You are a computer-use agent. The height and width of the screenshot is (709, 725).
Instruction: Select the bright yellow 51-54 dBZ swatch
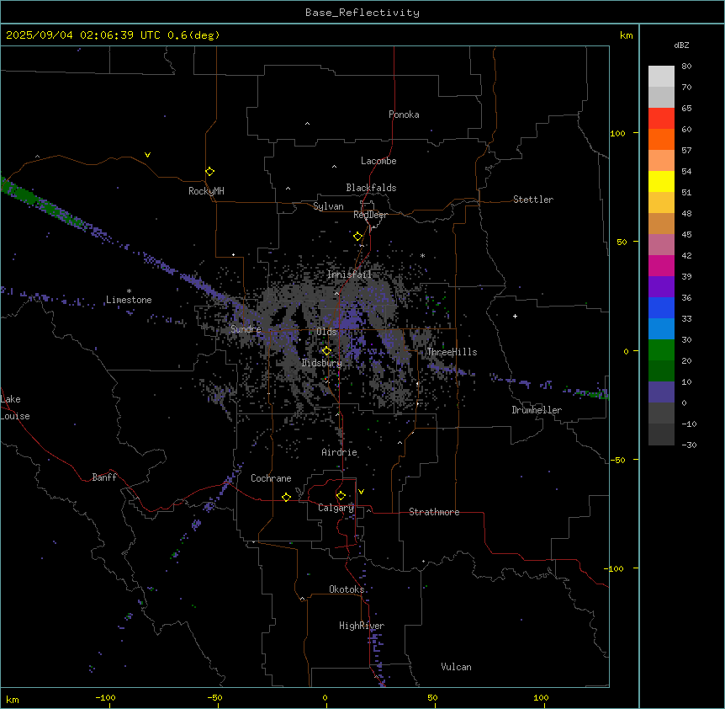click(x=661, y=181)
